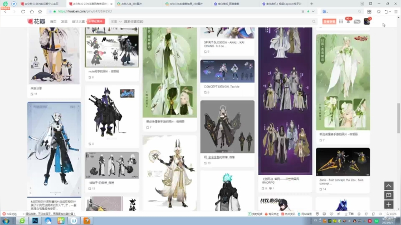Click the floating plus add button
The width and height of the screenshot is (401, 225).
[389, 204]
